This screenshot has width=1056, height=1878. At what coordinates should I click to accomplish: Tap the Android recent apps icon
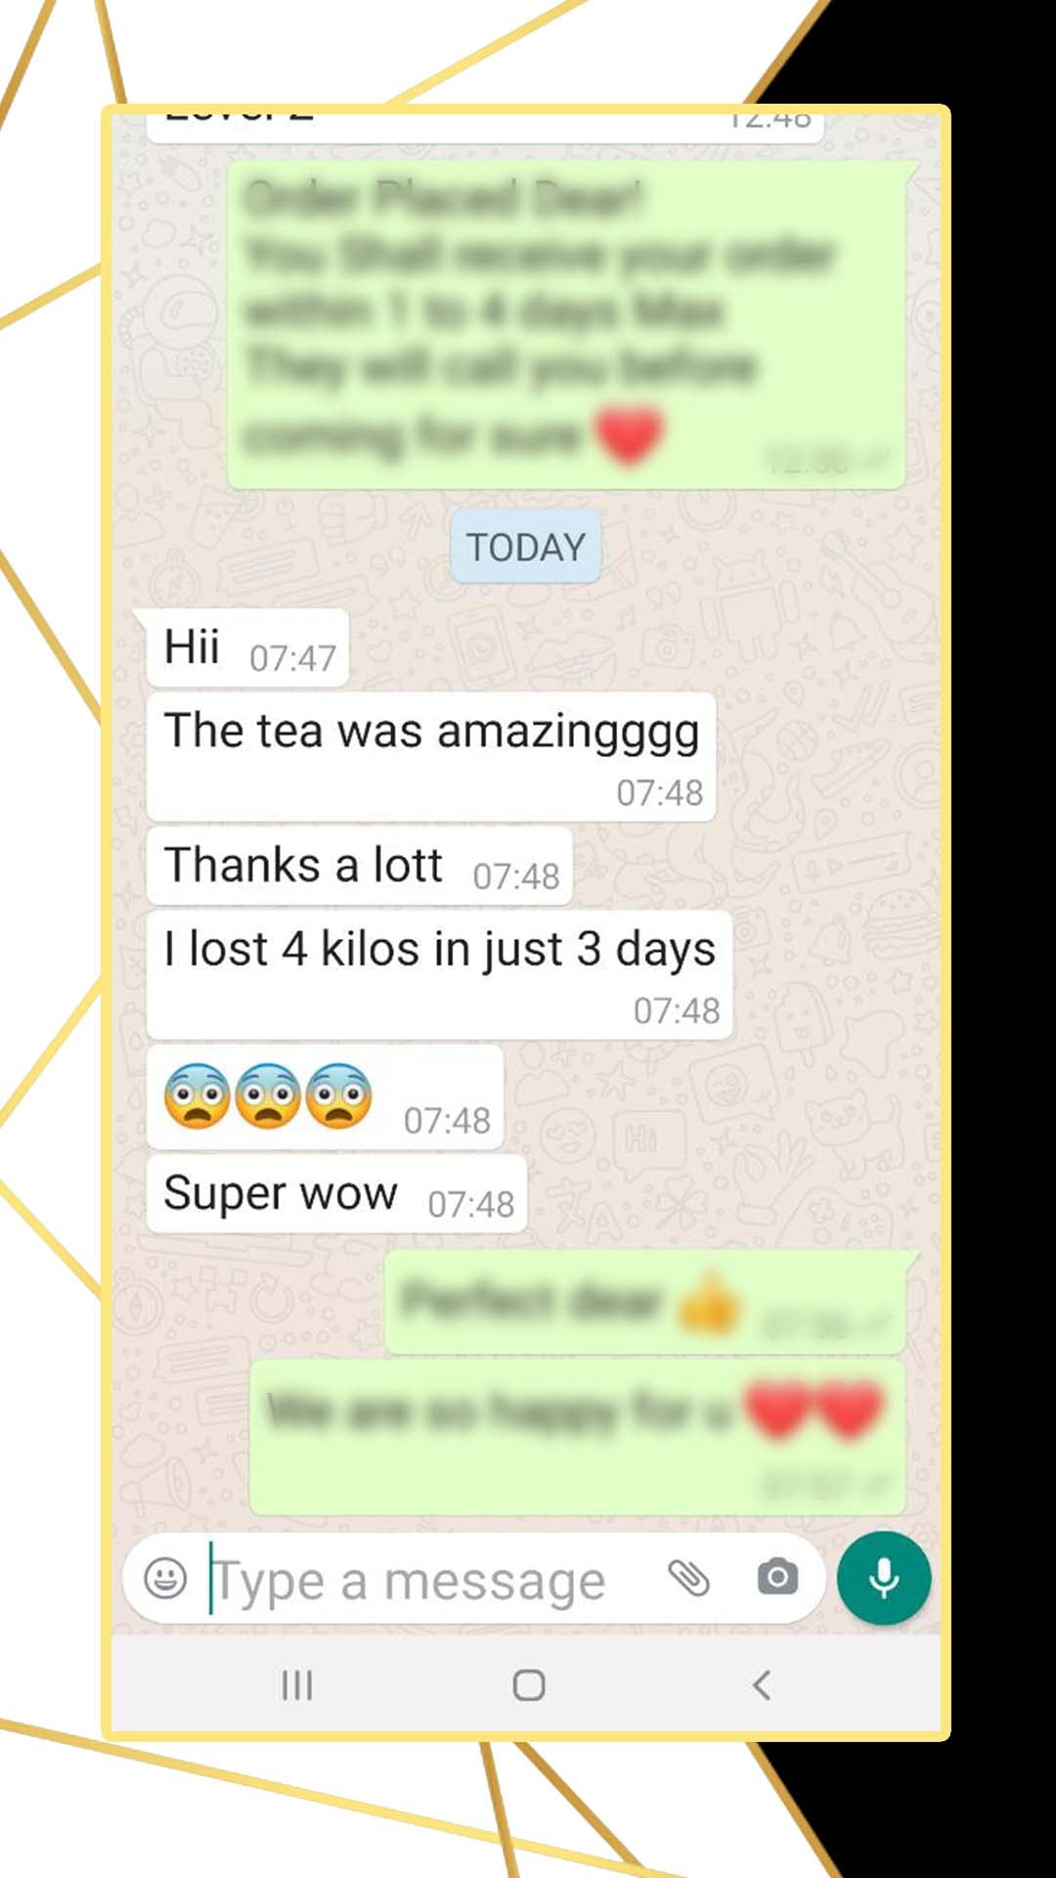coord(297,1685)
